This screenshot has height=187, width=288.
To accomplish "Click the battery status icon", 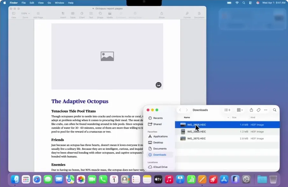I will (229, 3).
